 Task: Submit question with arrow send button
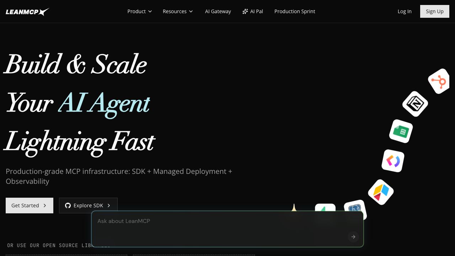click(x=353, y=237)
